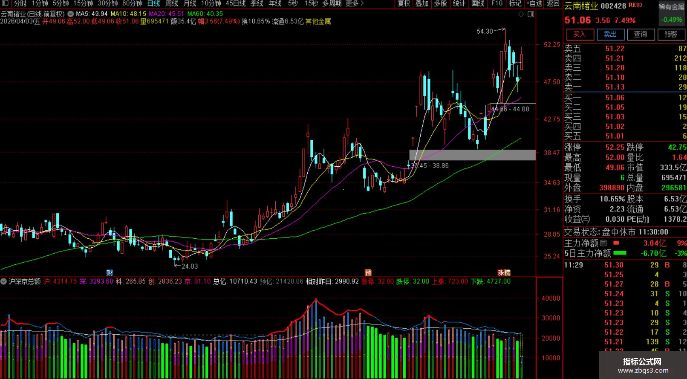Click the red 买入 buy button
Image resolution: width=687 pixels, height=379 pixels.
pos(580,35)
